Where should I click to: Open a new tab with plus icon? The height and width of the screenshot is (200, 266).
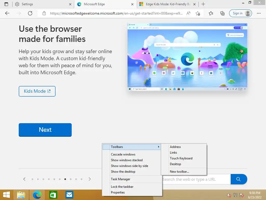click(203, 4)
